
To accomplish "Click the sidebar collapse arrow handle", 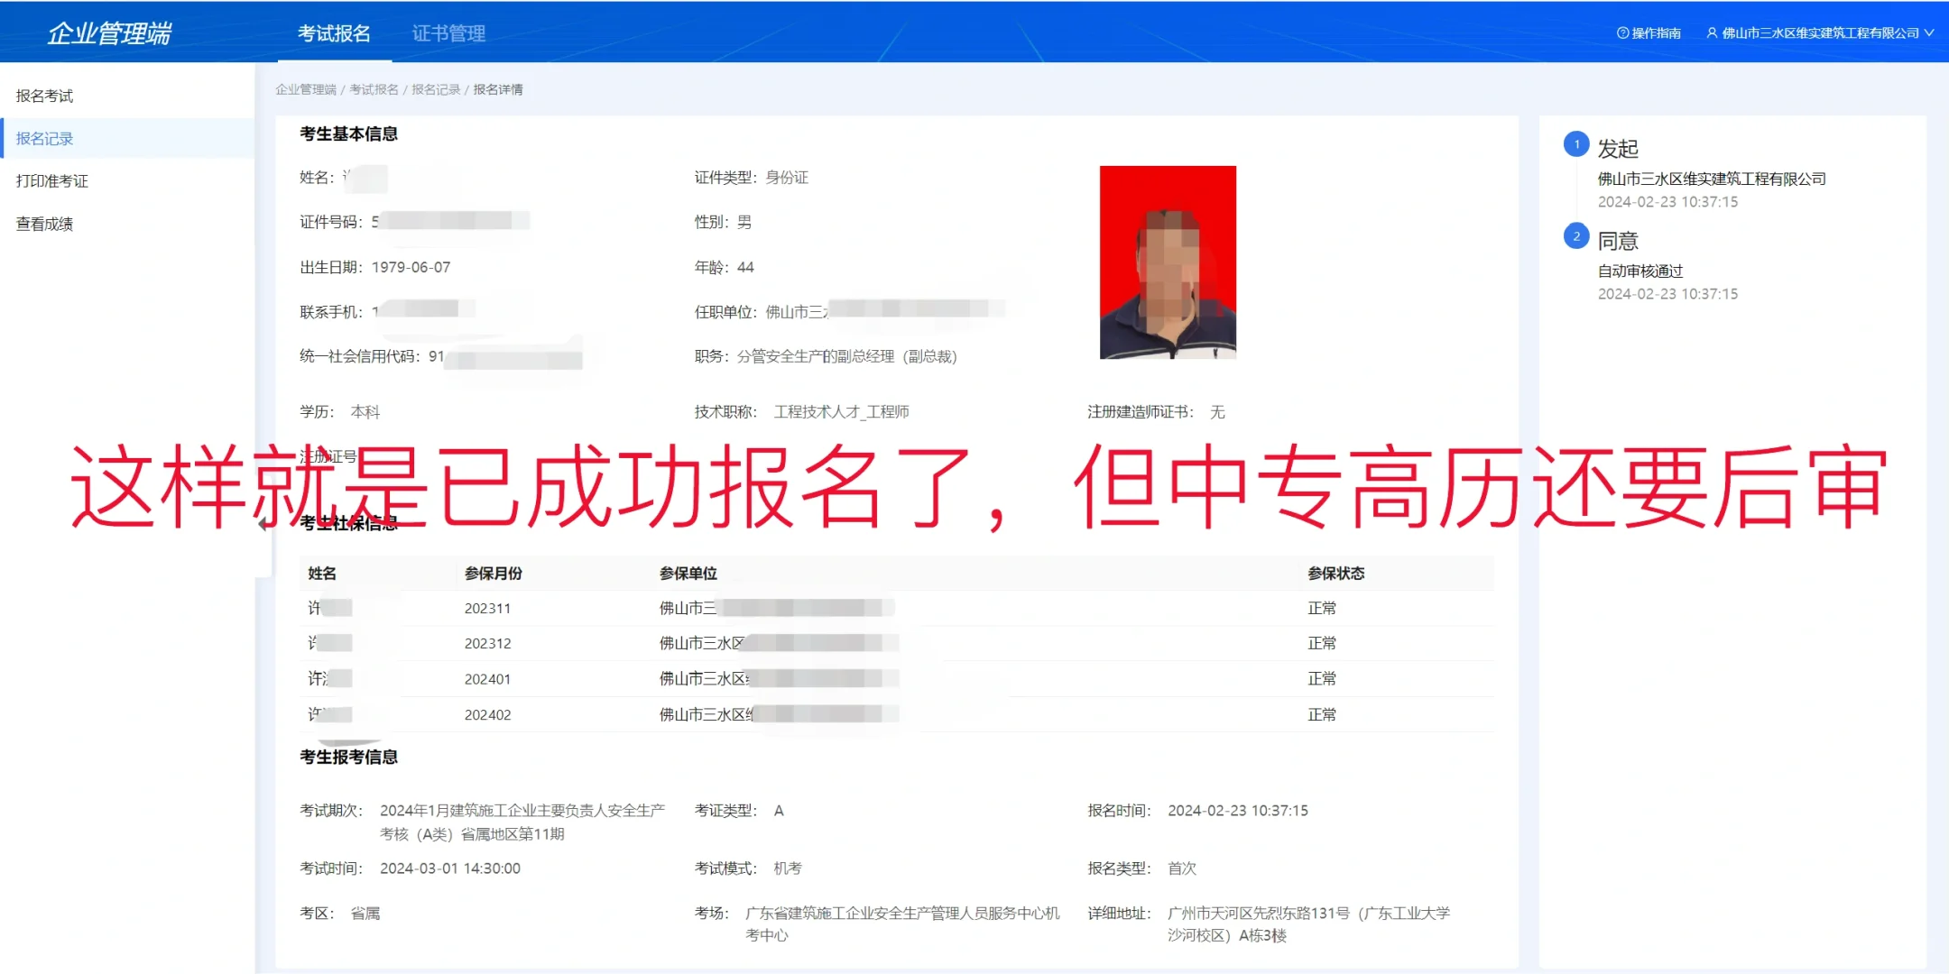I will [x=263, y=524].
